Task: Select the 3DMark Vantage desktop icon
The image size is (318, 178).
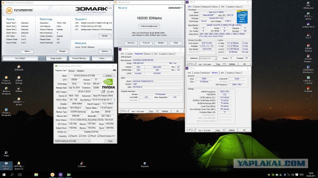Action: 19,80
